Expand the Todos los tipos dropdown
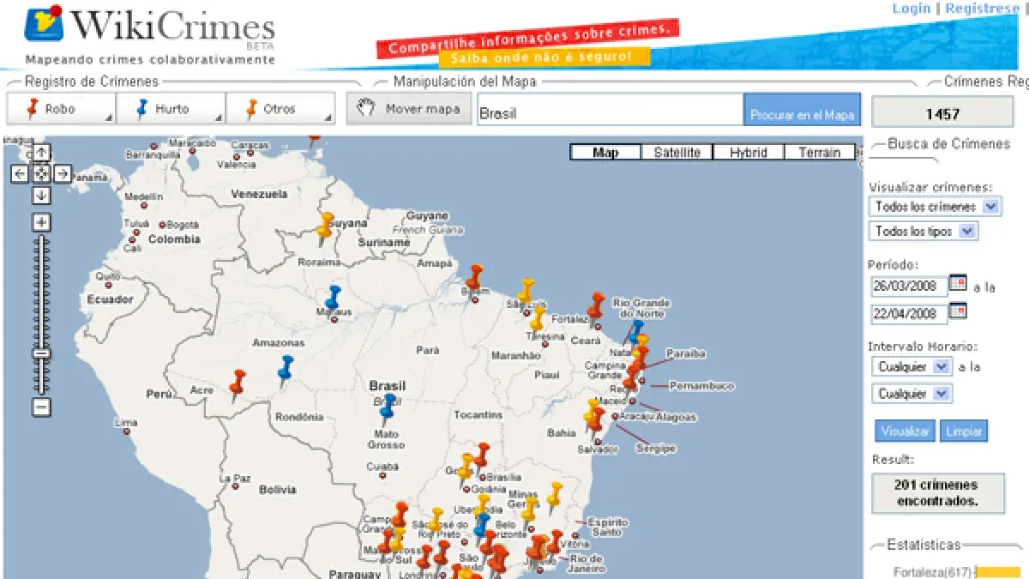The height and width of the screenshot is (579, 1029). click(x=967, y=232)
